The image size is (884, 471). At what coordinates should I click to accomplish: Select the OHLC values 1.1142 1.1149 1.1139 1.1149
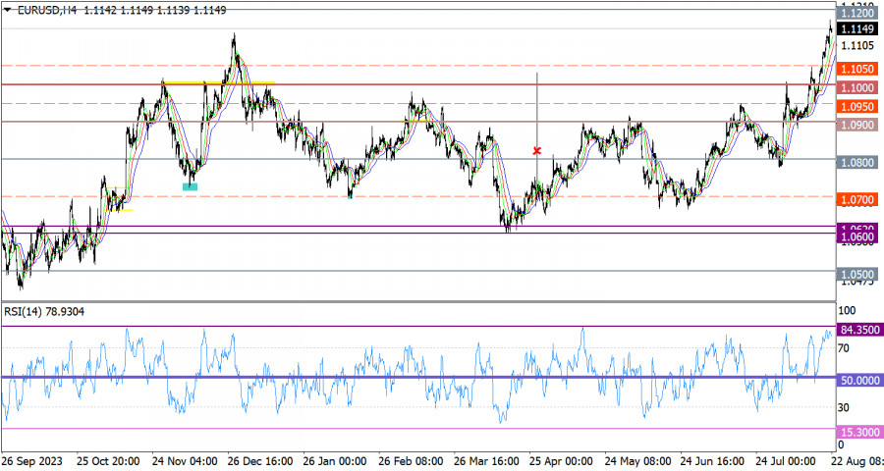pos(155,10)
